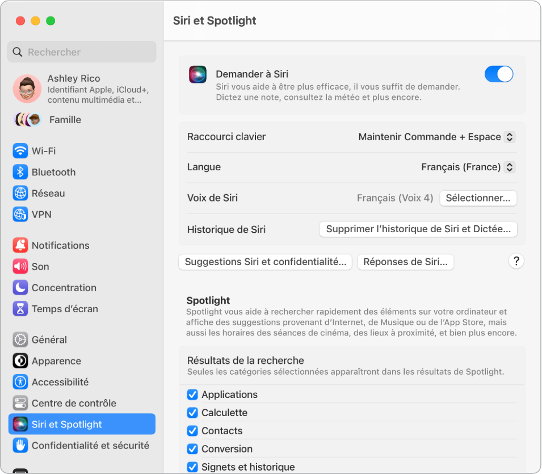This screenshot has width=542, height=474.
Task: Change the Langue dropdown selection
Action: pyautogui.click(x=467, y=167)
